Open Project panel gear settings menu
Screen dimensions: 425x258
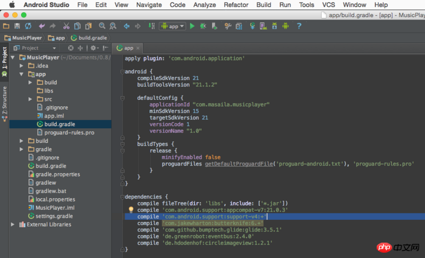click(95, 48)
